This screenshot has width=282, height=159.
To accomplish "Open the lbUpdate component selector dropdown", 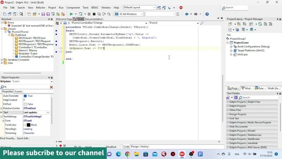I will [52, 82].
